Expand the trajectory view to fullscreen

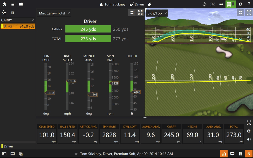[x=249, y=12]
